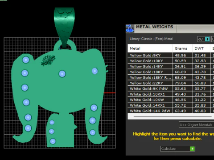Screen dimensions: 214x160
Task: Select the gem in the elephant body's center
Action: coord(62,74)
